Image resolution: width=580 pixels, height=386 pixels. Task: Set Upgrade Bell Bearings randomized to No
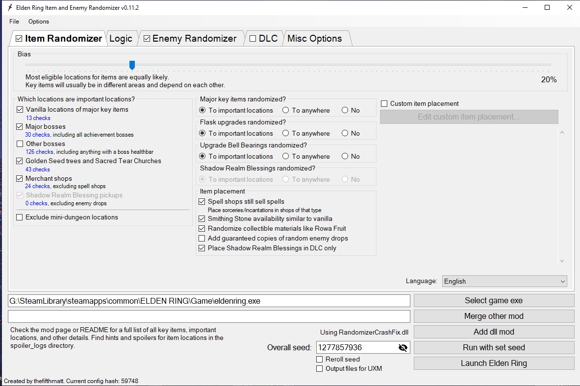pos(345,156)
